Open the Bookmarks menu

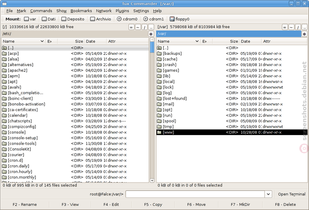coord(81,11)
